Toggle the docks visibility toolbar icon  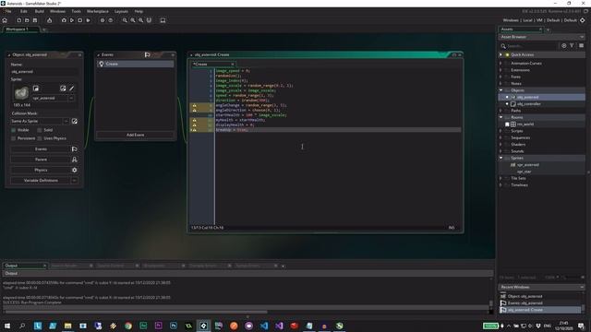click(x=149, y=20)
